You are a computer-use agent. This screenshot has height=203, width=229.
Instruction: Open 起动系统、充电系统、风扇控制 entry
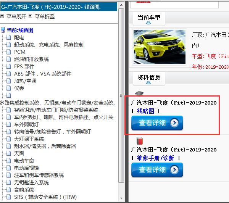tap(48, 45)
